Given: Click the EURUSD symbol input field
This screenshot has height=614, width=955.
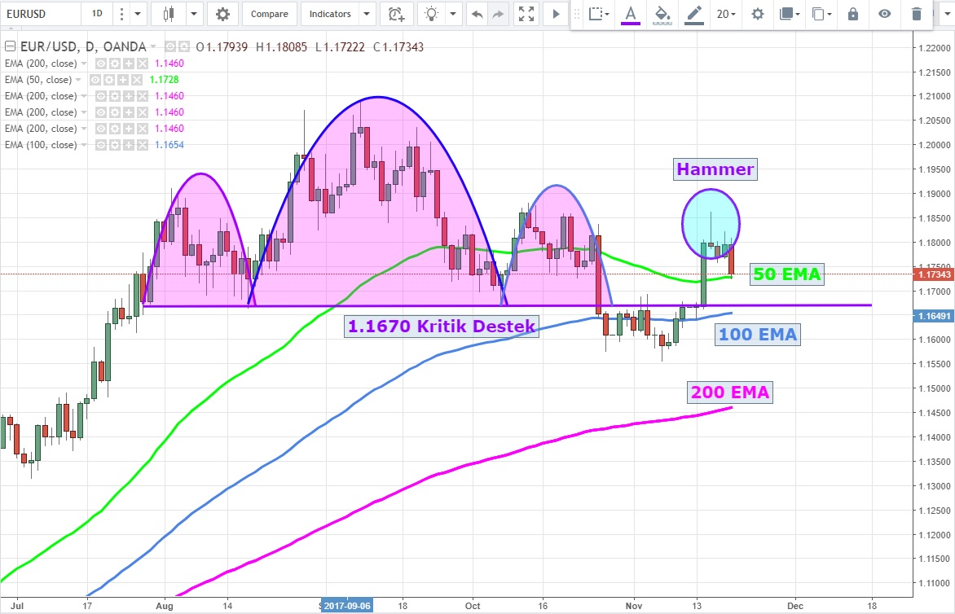Looking at the screenshot, I should pos(38,14).
